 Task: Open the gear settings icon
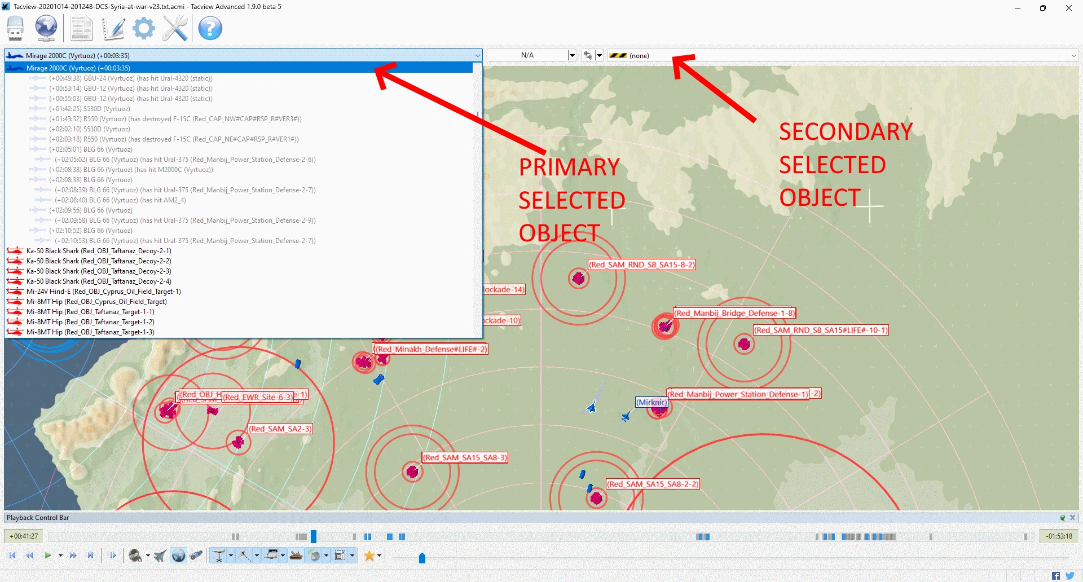coord(144,28)
